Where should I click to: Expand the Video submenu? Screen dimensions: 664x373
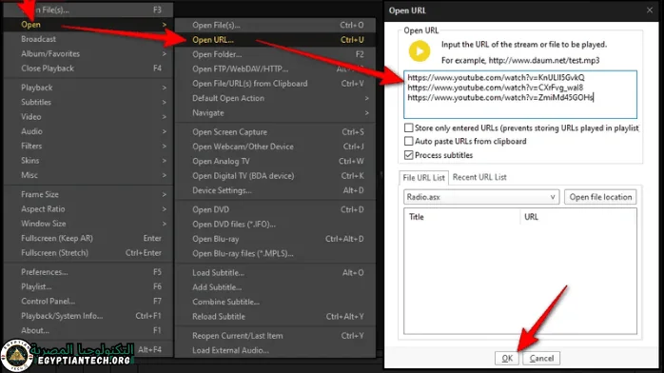click(165, 117)
